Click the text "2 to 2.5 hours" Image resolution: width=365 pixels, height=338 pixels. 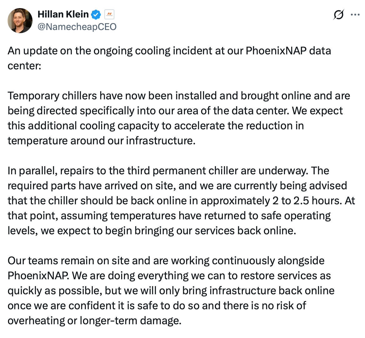[307, 201]
